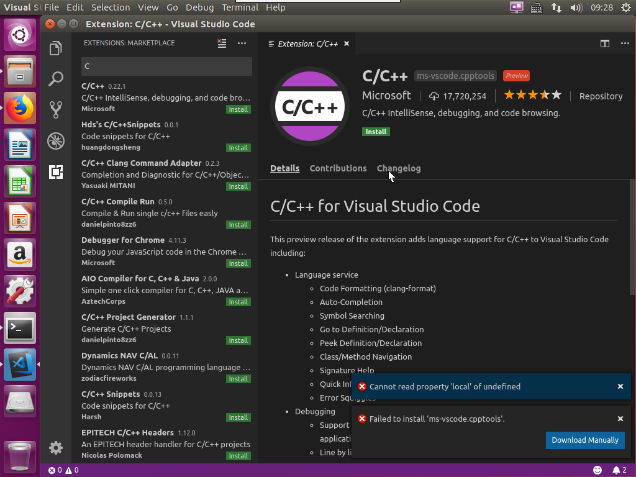Close the Extension: C/C++ tab
Viewport: 636px width, 477px height.
pyautogui.click(x=347, y=43)
